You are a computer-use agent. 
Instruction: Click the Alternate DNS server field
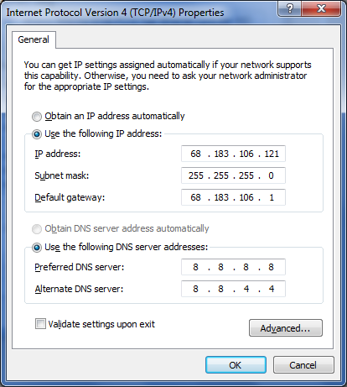click(233, 289)
